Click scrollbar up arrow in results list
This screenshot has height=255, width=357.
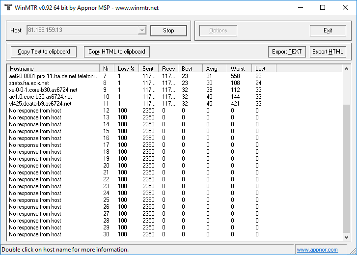tap(346, 69)
